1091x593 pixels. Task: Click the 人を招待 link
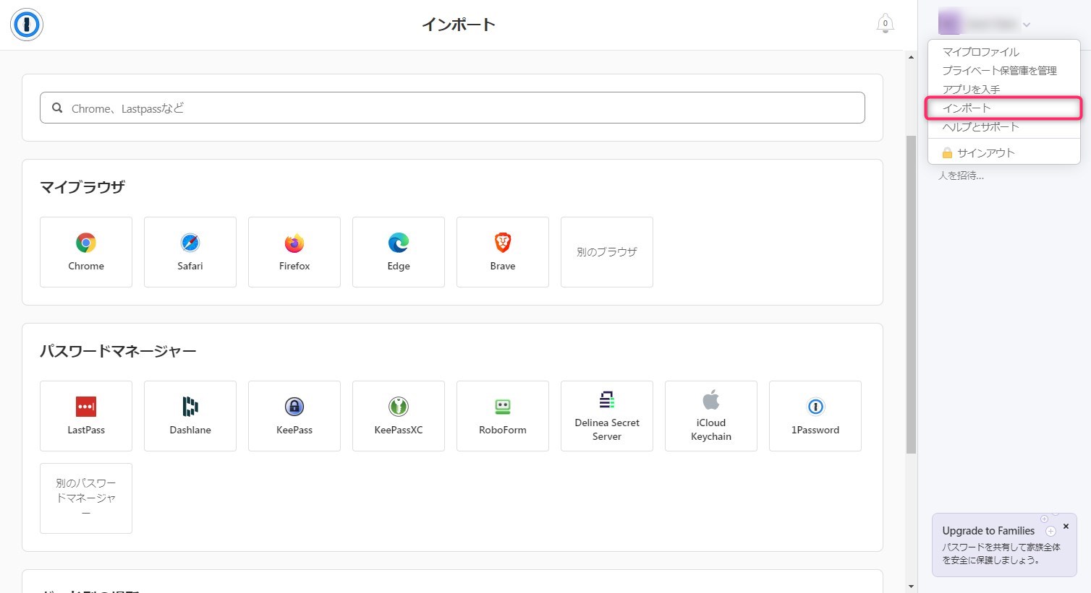(961, 176)
